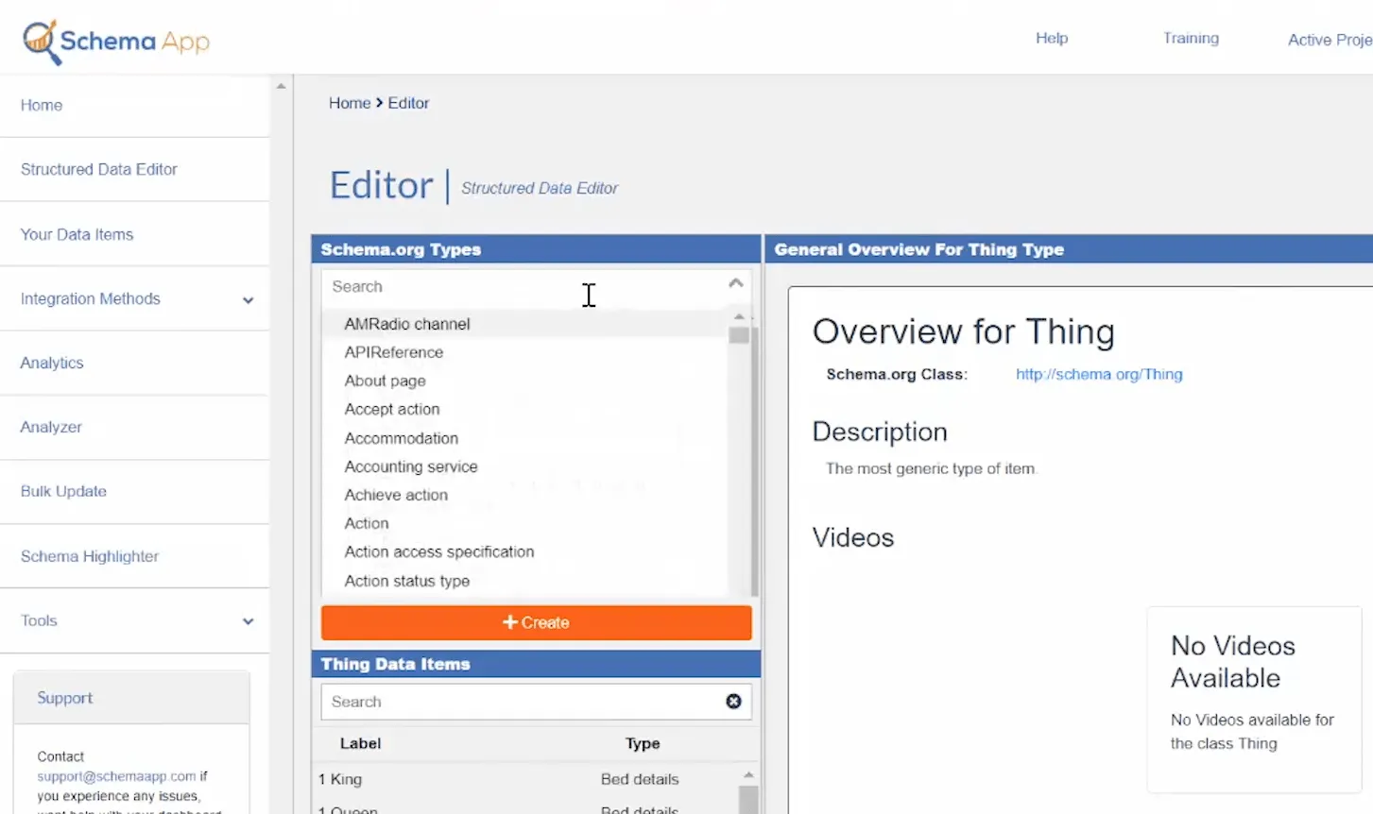Screen dimensions: 1373x814
Task: Open the Training page link
Action: 1190,39
